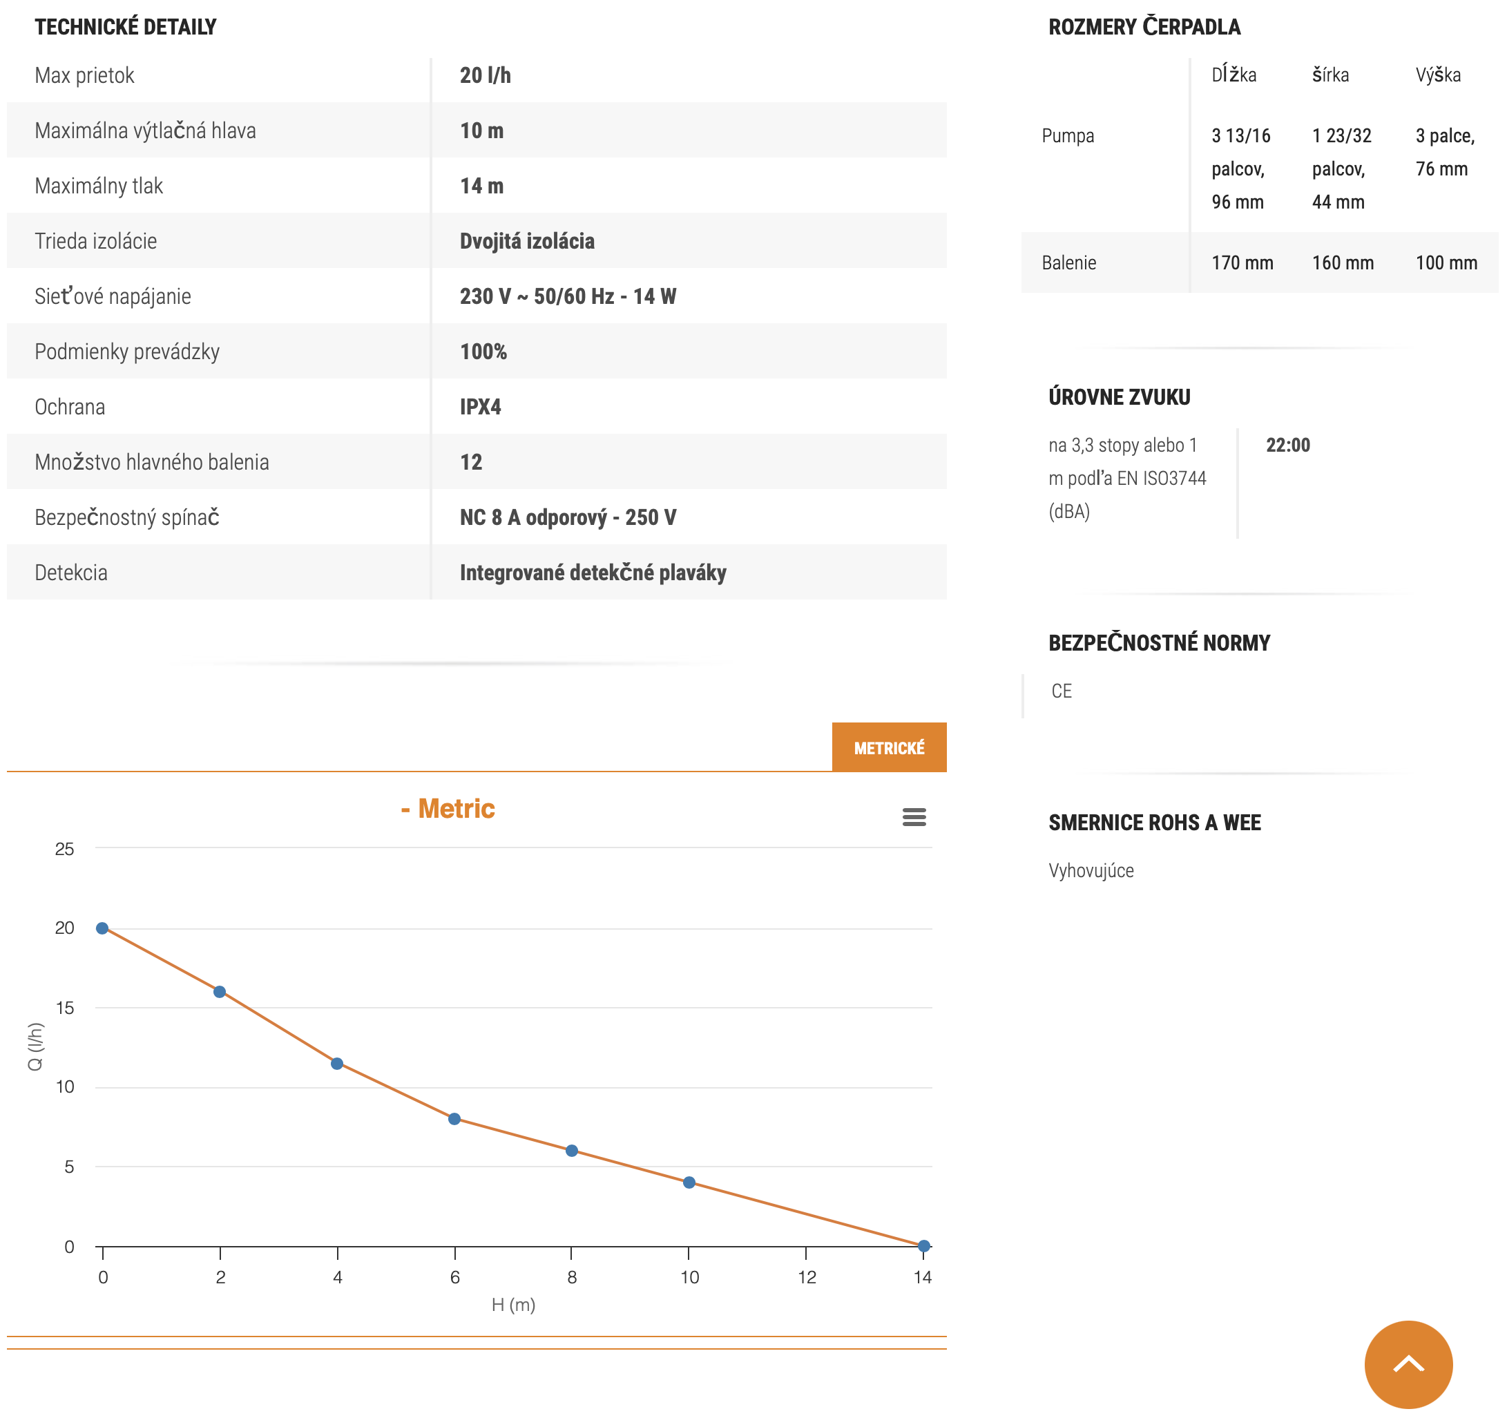The height and width of the screenshot is (1427, 1507).
Task: Click the CE safety norm entry
Action: [x=1062, y=691]
